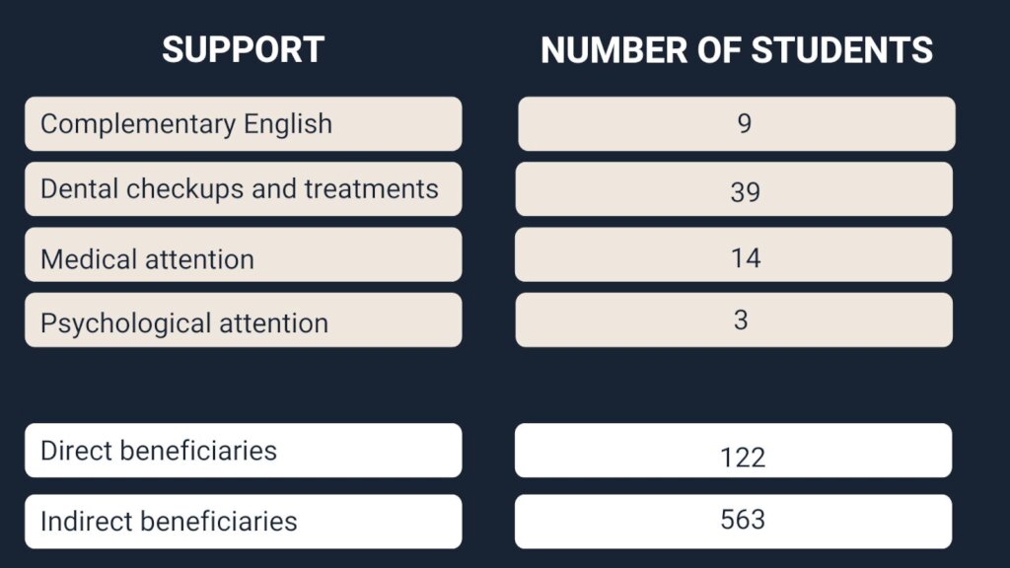Screen dimensions: 1010x568
Task: Select the Dental checkups and treatments cell
Action: (243, 189)
